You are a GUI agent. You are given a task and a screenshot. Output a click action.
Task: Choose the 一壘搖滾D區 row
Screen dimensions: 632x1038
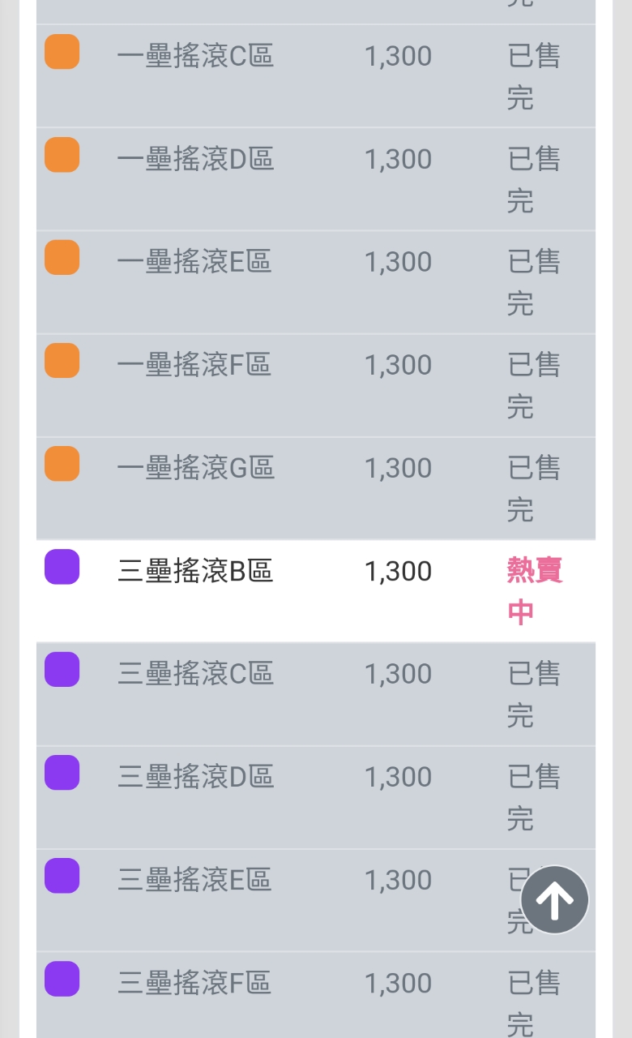point(195,159)
